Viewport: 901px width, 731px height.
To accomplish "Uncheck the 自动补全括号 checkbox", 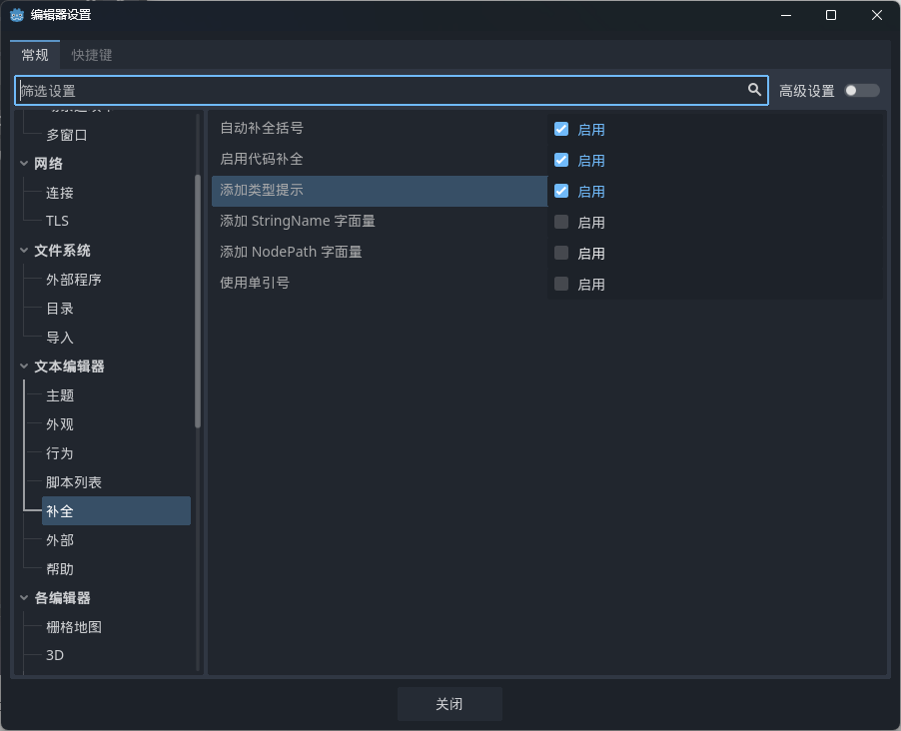I will click(561, 129).
